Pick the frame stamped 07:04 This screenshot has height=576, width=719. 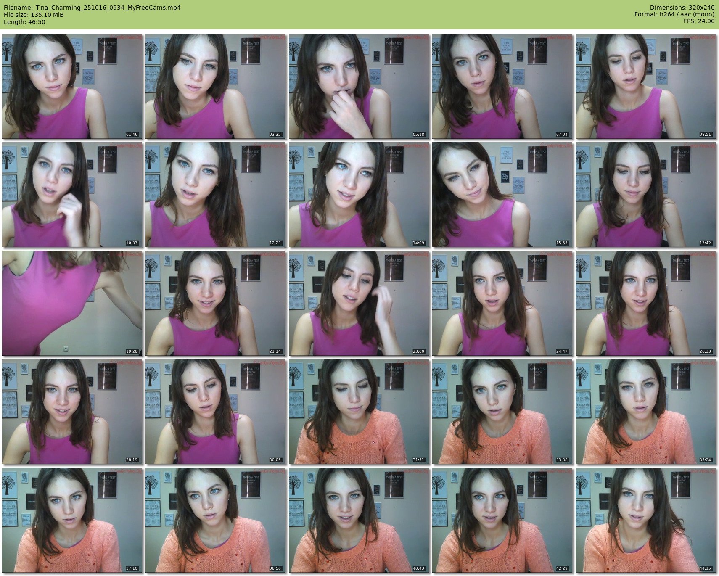pyautogui.click(x=502, y=86)
